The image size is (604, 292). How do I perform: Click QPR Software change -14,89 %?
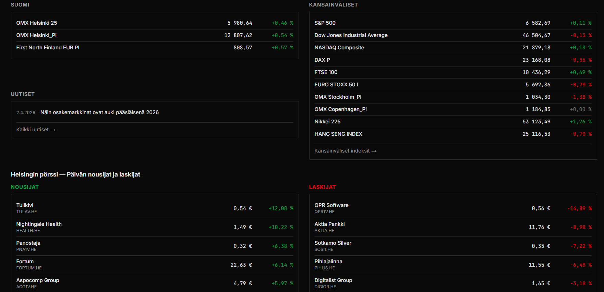[579, 208]
